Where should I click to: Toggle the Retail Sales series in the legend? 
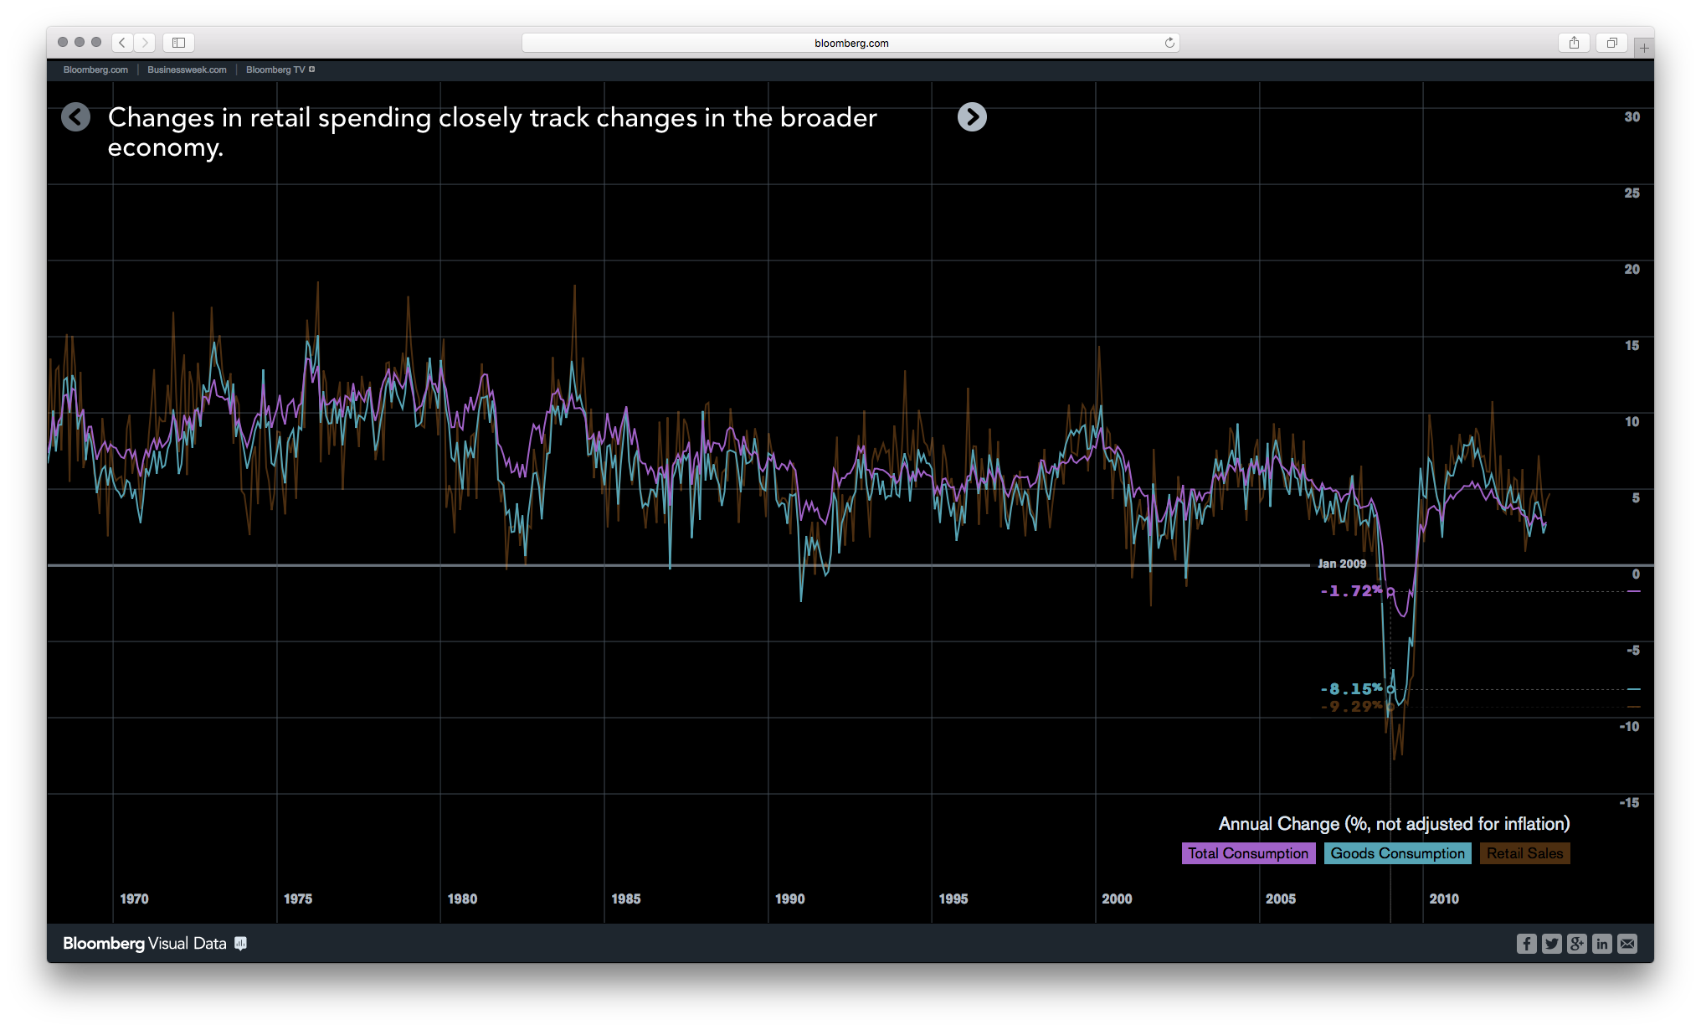(x=1524, y=853)
